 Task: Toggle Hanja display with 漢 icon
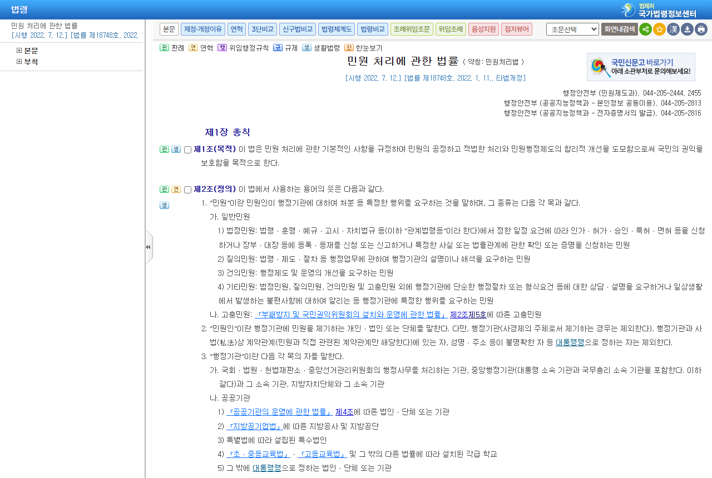[673, 29]
